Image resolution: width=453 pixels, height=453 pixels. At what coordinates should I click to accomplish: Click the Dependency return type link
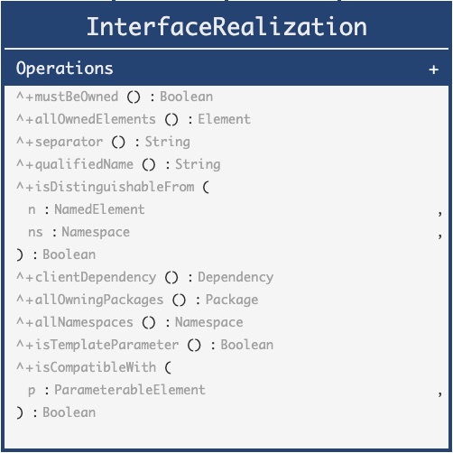236,277
